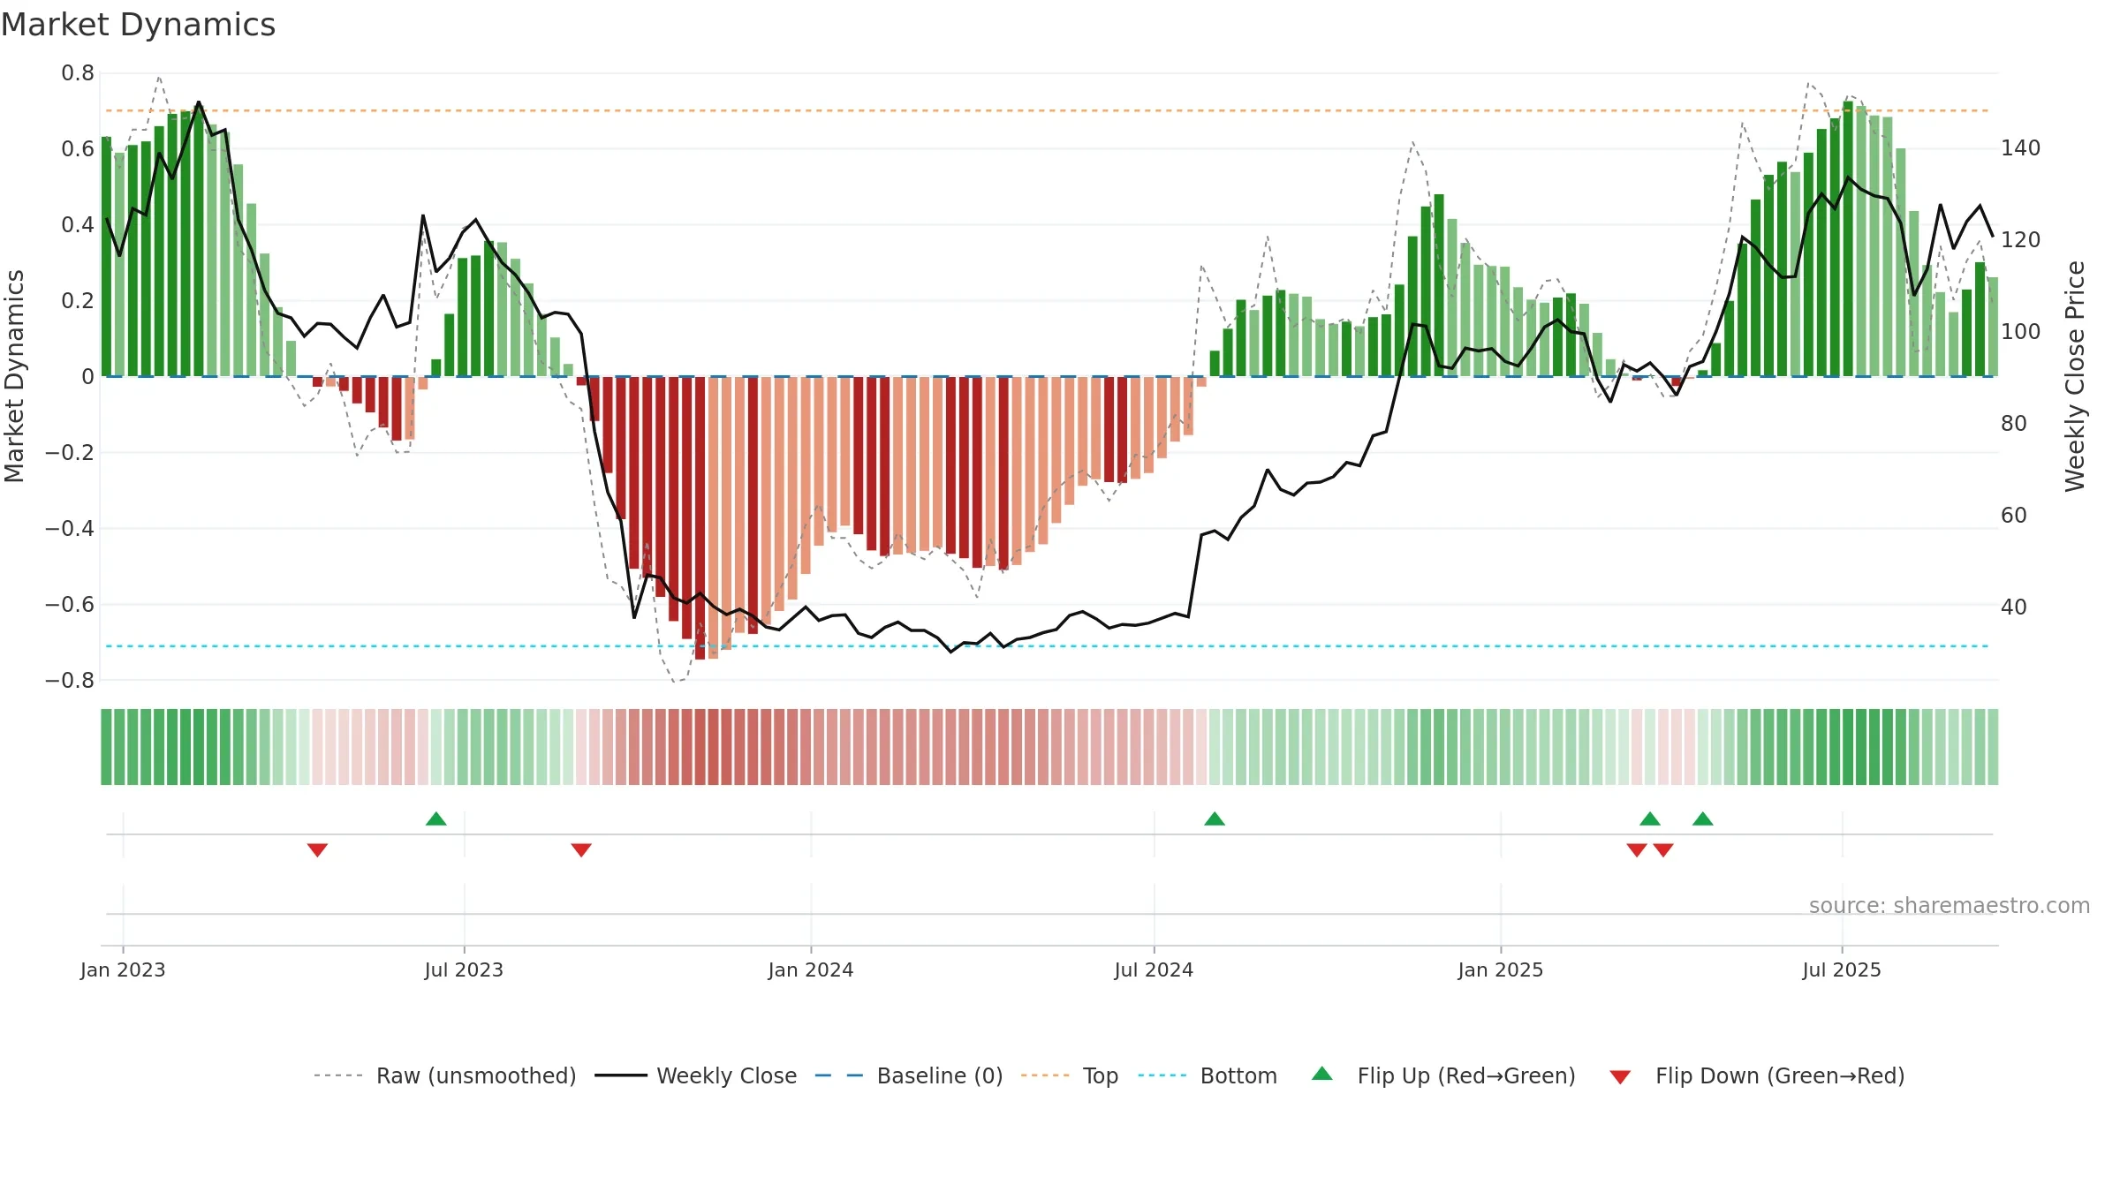
Task: Click the red Flip Down legend triangle icon
Action: [1620, 1077]
